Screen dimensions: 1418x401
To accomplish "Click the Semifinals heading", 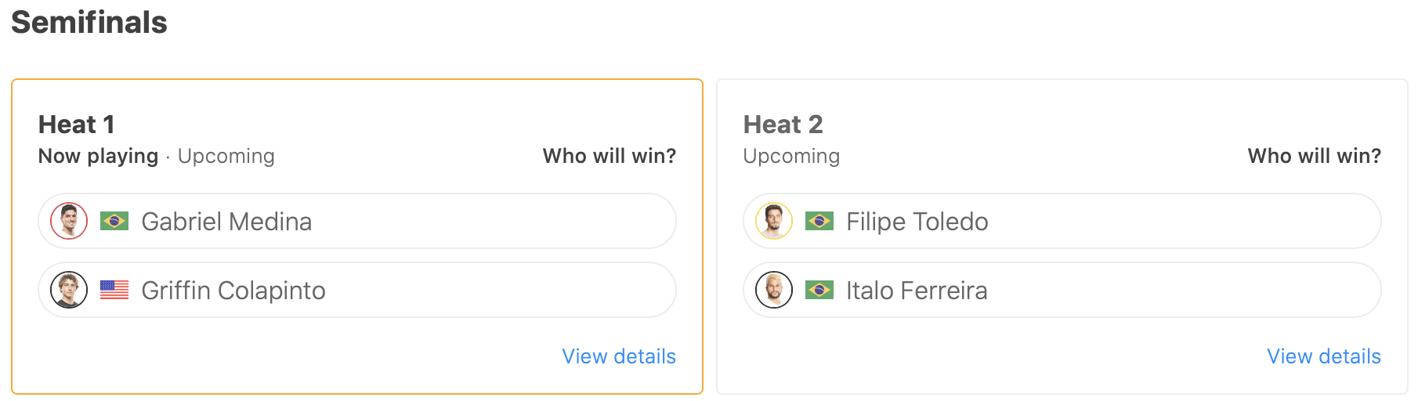I will tap(89, 22).
